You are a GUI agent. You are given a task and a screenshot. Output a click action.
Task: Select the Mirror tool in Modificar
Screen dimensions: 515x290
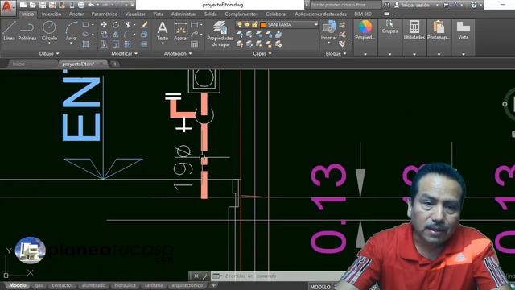pyautogui.click(x=116, y=35)
